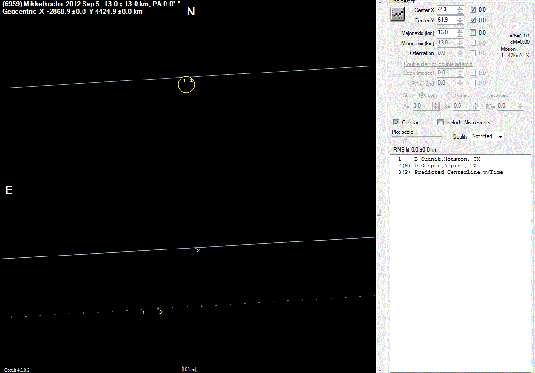Click the Orientation value field
Viewport: 535px width, 373px height.
point(447,53)
